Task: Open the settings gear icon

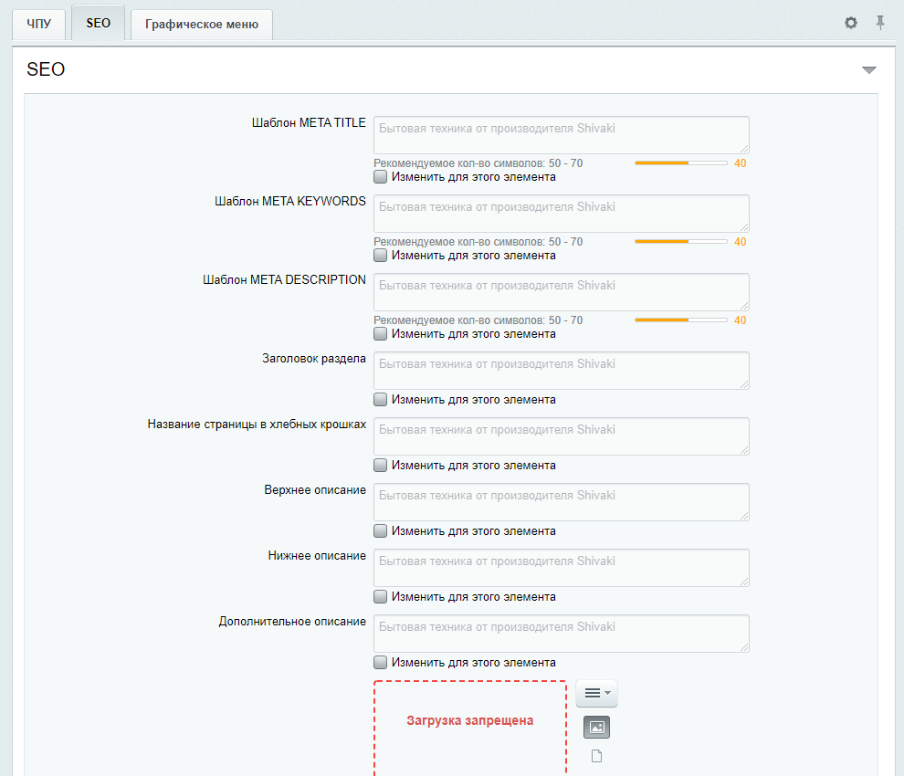Action: pos(850,23)
